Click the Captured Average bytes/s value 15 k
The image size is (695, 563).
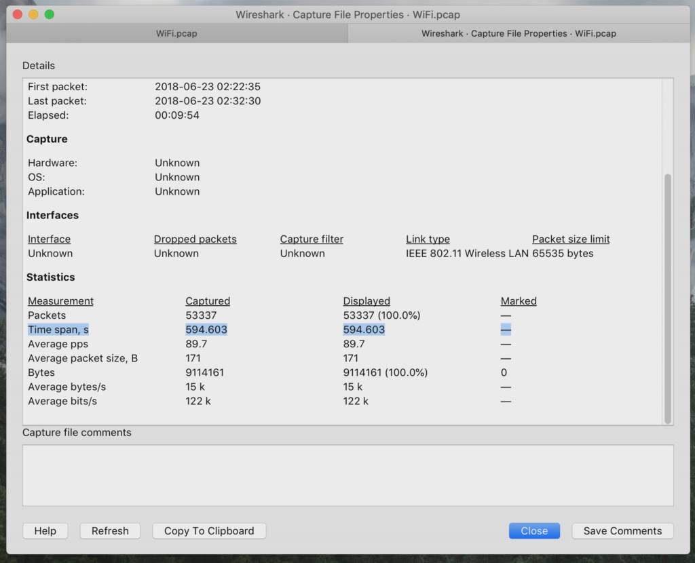195,387
